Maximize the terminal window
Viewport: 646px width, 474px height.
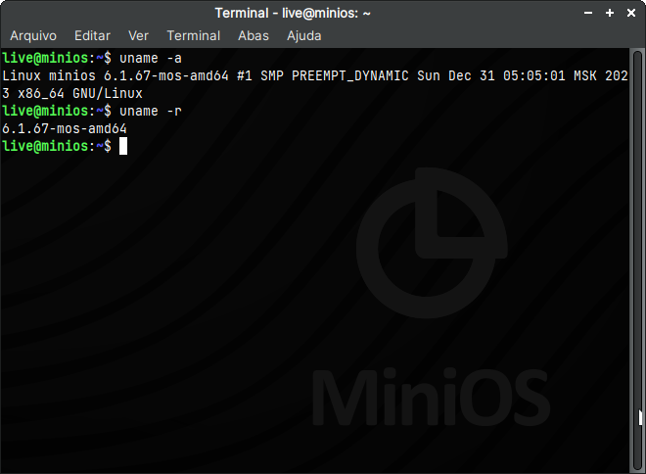coord(610,13)
